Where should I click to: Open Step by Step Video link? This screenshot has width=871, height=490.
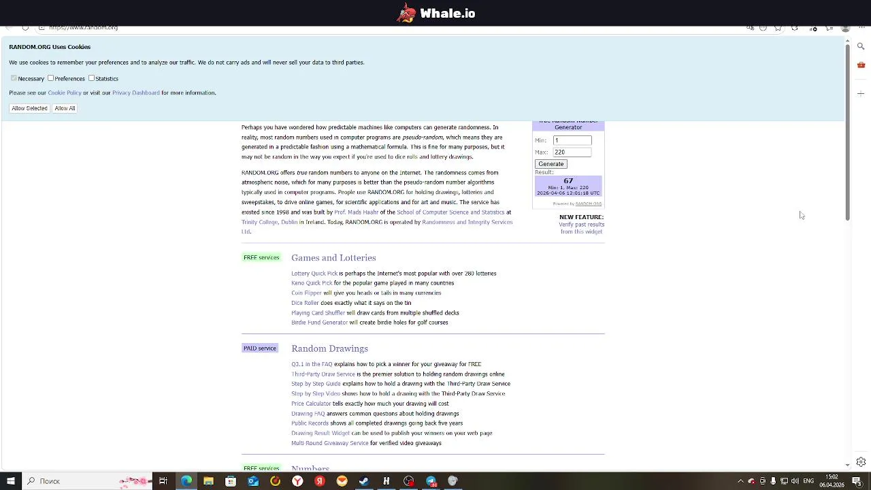click(316, 394)
